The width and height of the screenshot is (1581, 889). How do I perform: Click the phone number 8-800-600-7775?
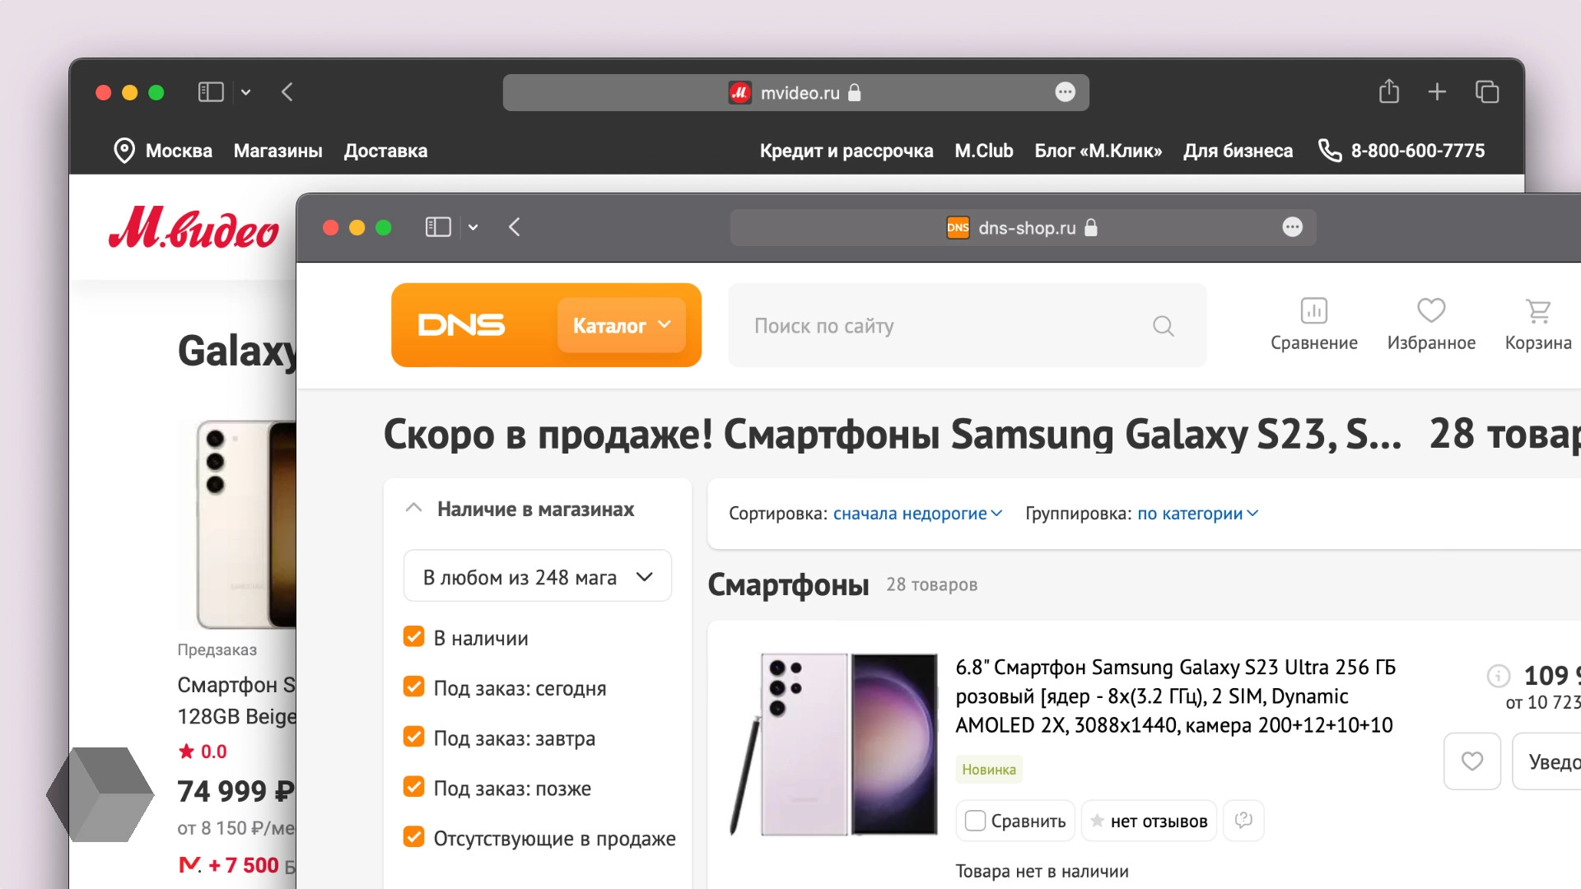tap(1418, 151)
